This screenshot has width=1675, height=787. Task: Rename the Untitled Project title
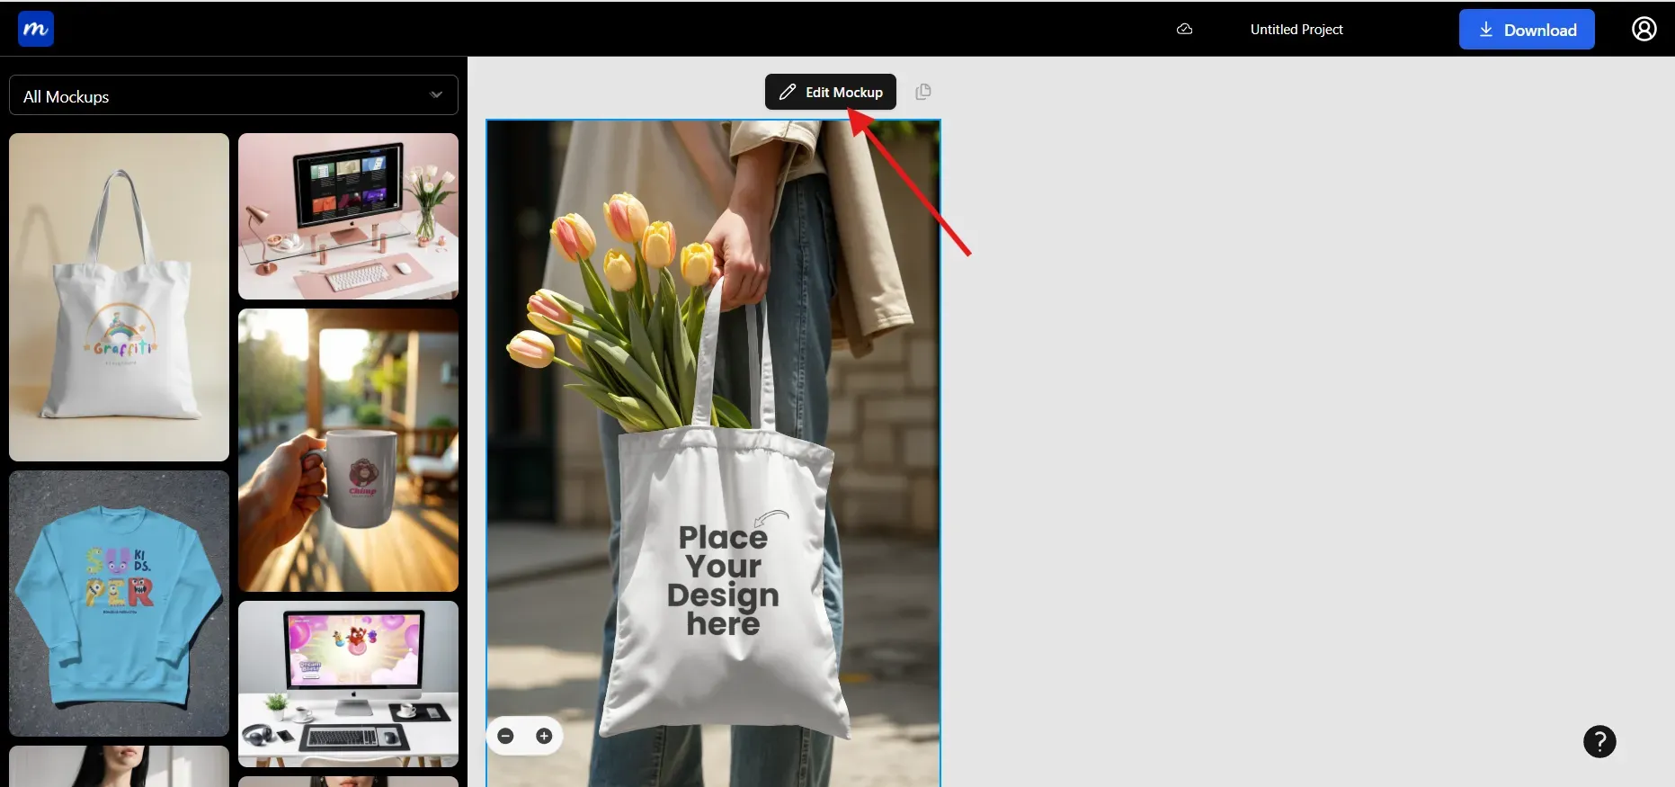[x=1296, y=29]
